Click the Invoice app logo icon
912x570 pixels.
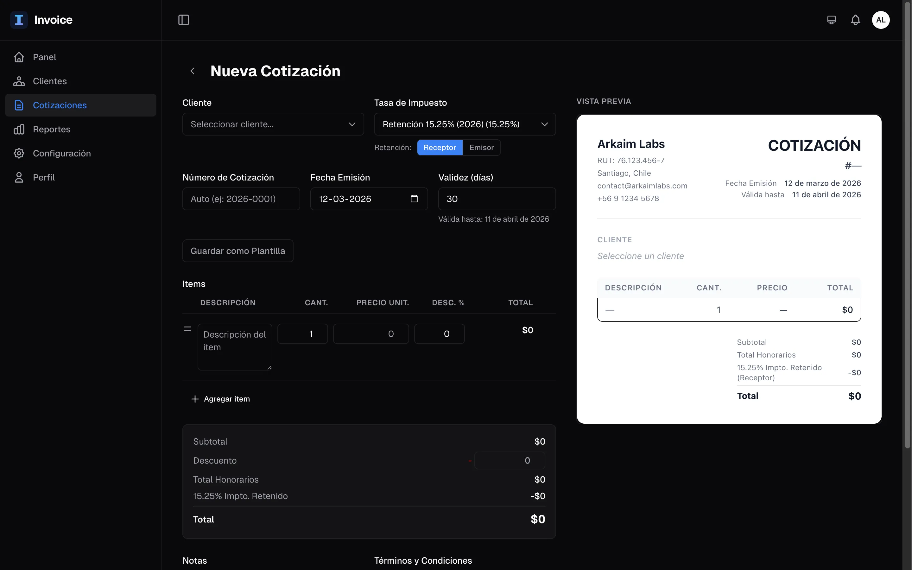pyautogui.click(x=19, y=20)
